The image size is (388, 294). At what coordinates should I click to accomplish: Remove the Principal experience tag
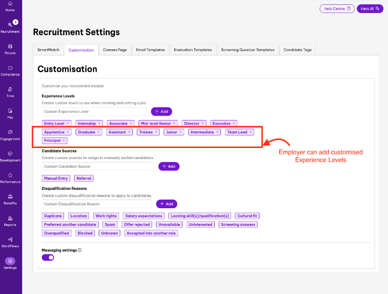tap(64, 140)
